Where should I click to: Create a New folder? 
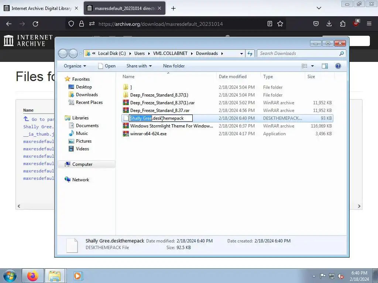click(x=174, y=66)
